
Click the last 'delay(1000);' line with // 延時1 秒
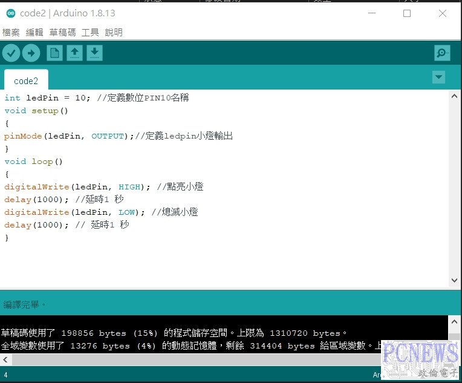tap(67, 225)
